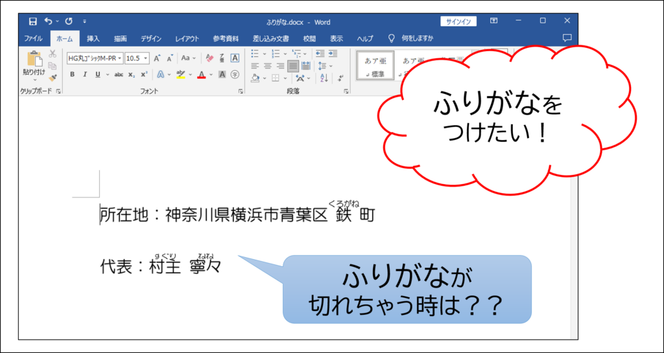This screenshot has height=353, width=664.
Task: Toggle Bold formatting
Action: click(73, 74)
